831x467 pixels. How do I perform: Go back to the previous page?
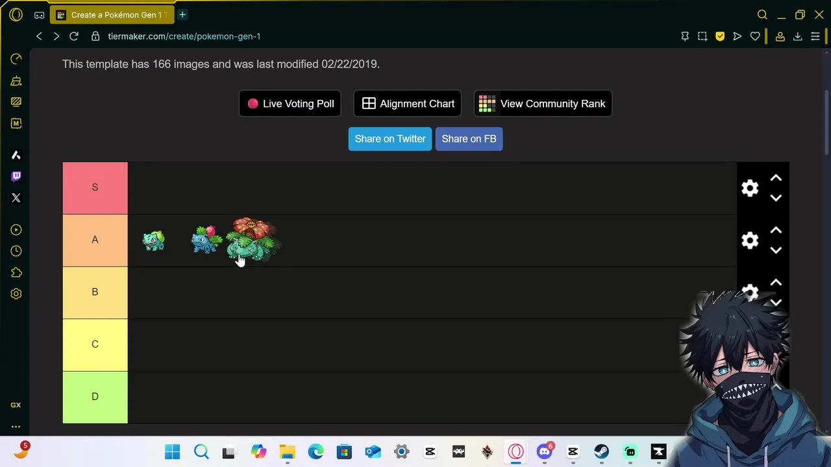coord(39,36)
